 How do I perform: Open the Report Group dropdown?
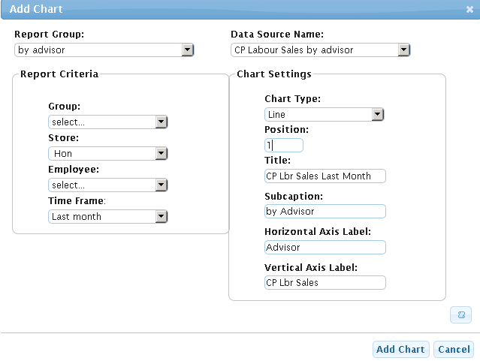(104, 50)
